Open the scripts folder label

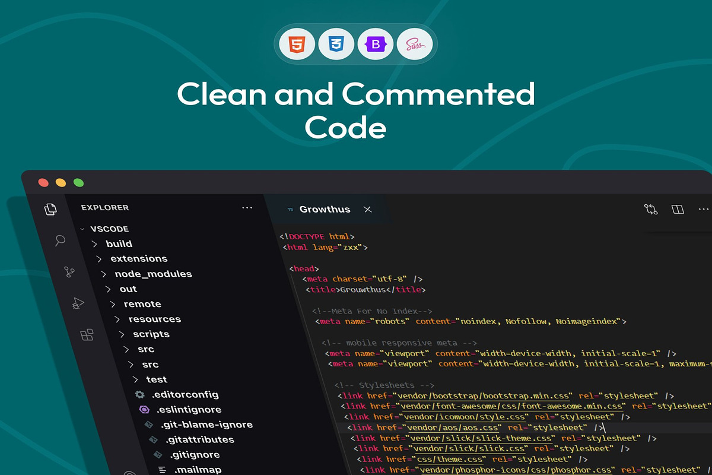(151, 334)
